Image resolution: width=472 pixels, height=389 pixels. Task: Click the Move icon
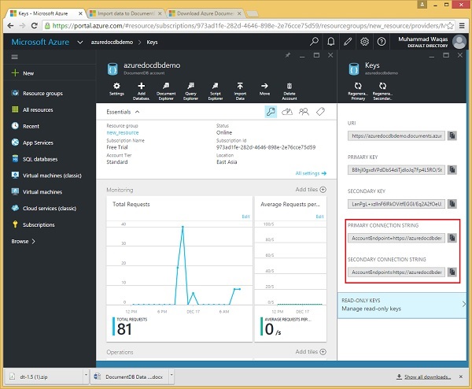[264, 89]
